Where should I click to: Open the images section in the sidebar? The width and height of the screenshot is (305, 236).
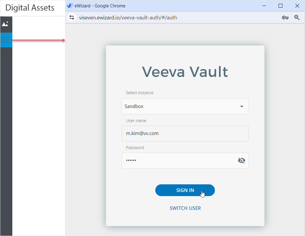click(5, 24)
